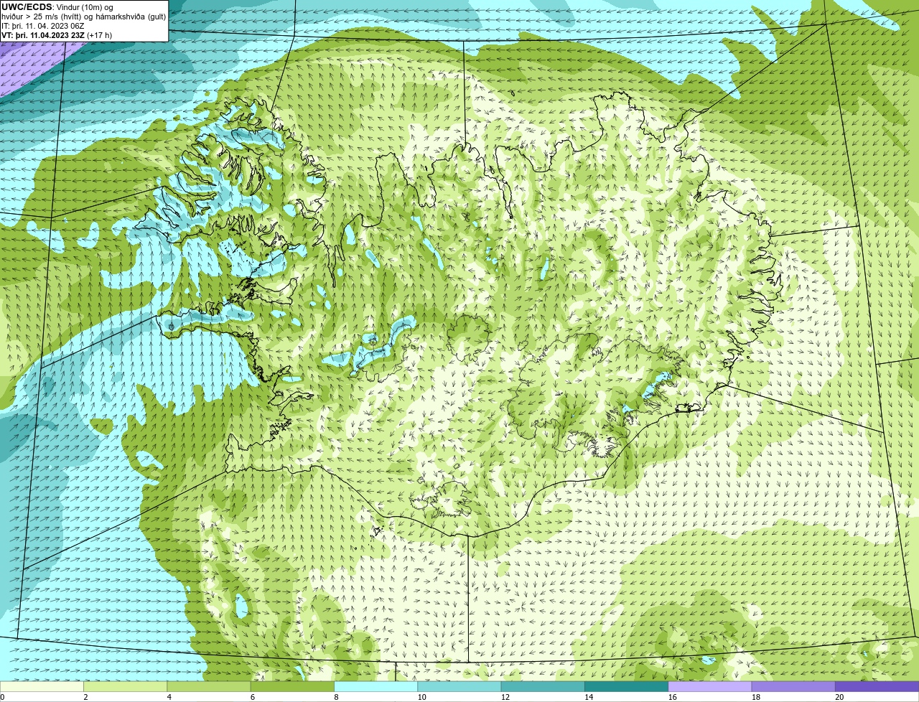
Task: Click the 4–6 m/s legend color swatch
Action: (x=208, y=686)
